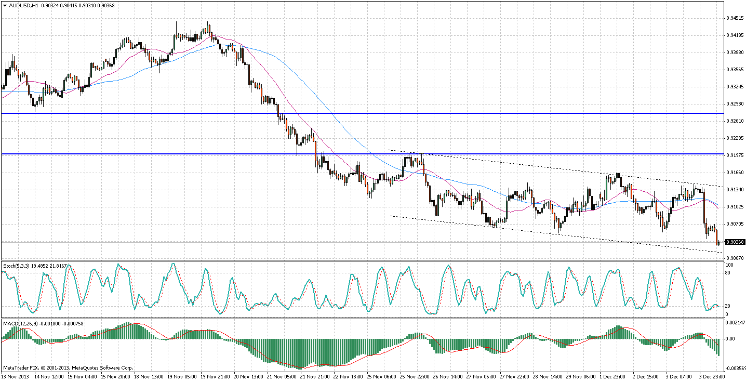Click the MACD 0.002147 scale label
This screenshot has width=746, height=381.
point(734,323)
